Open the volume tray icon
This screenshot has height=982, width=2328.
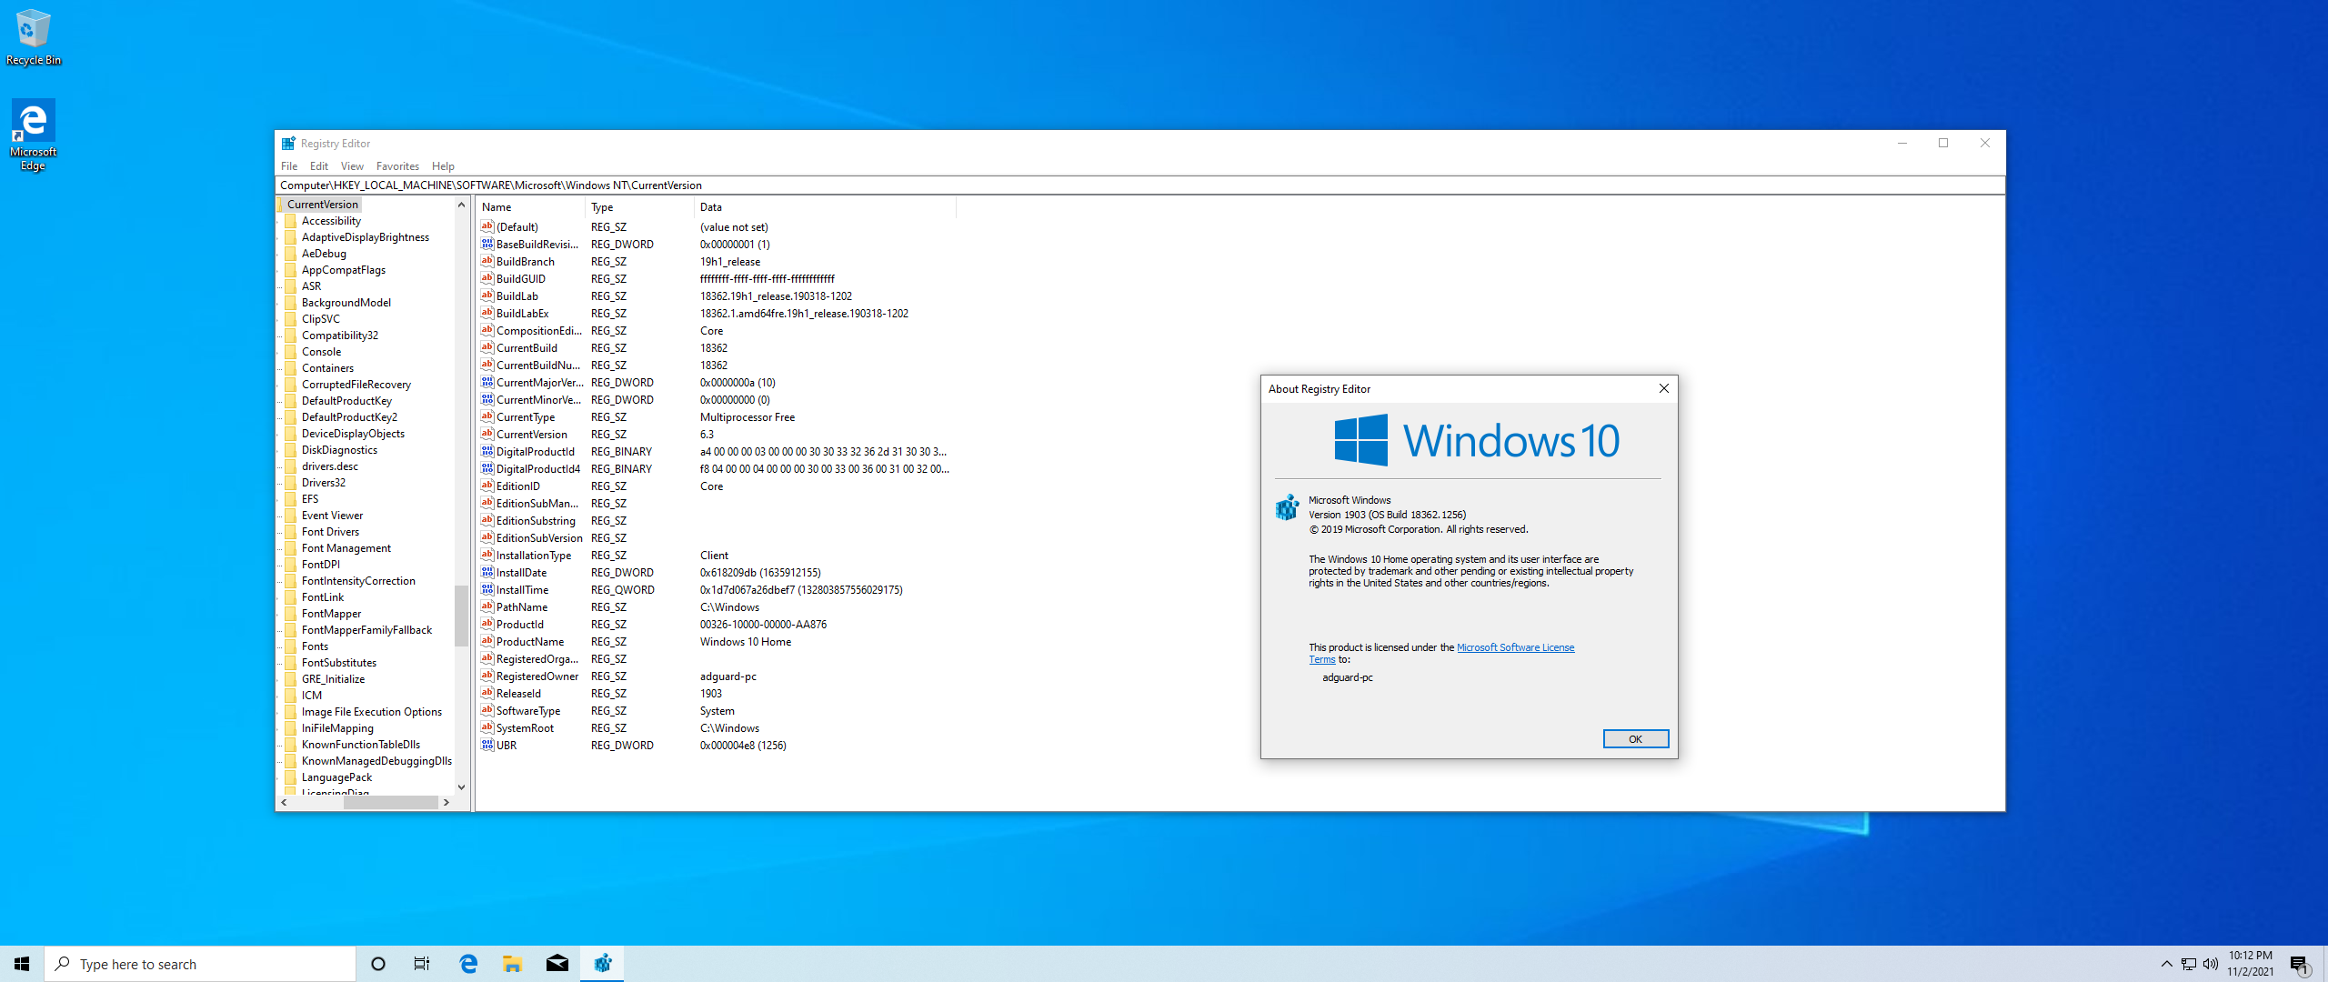click(2211, 964)
